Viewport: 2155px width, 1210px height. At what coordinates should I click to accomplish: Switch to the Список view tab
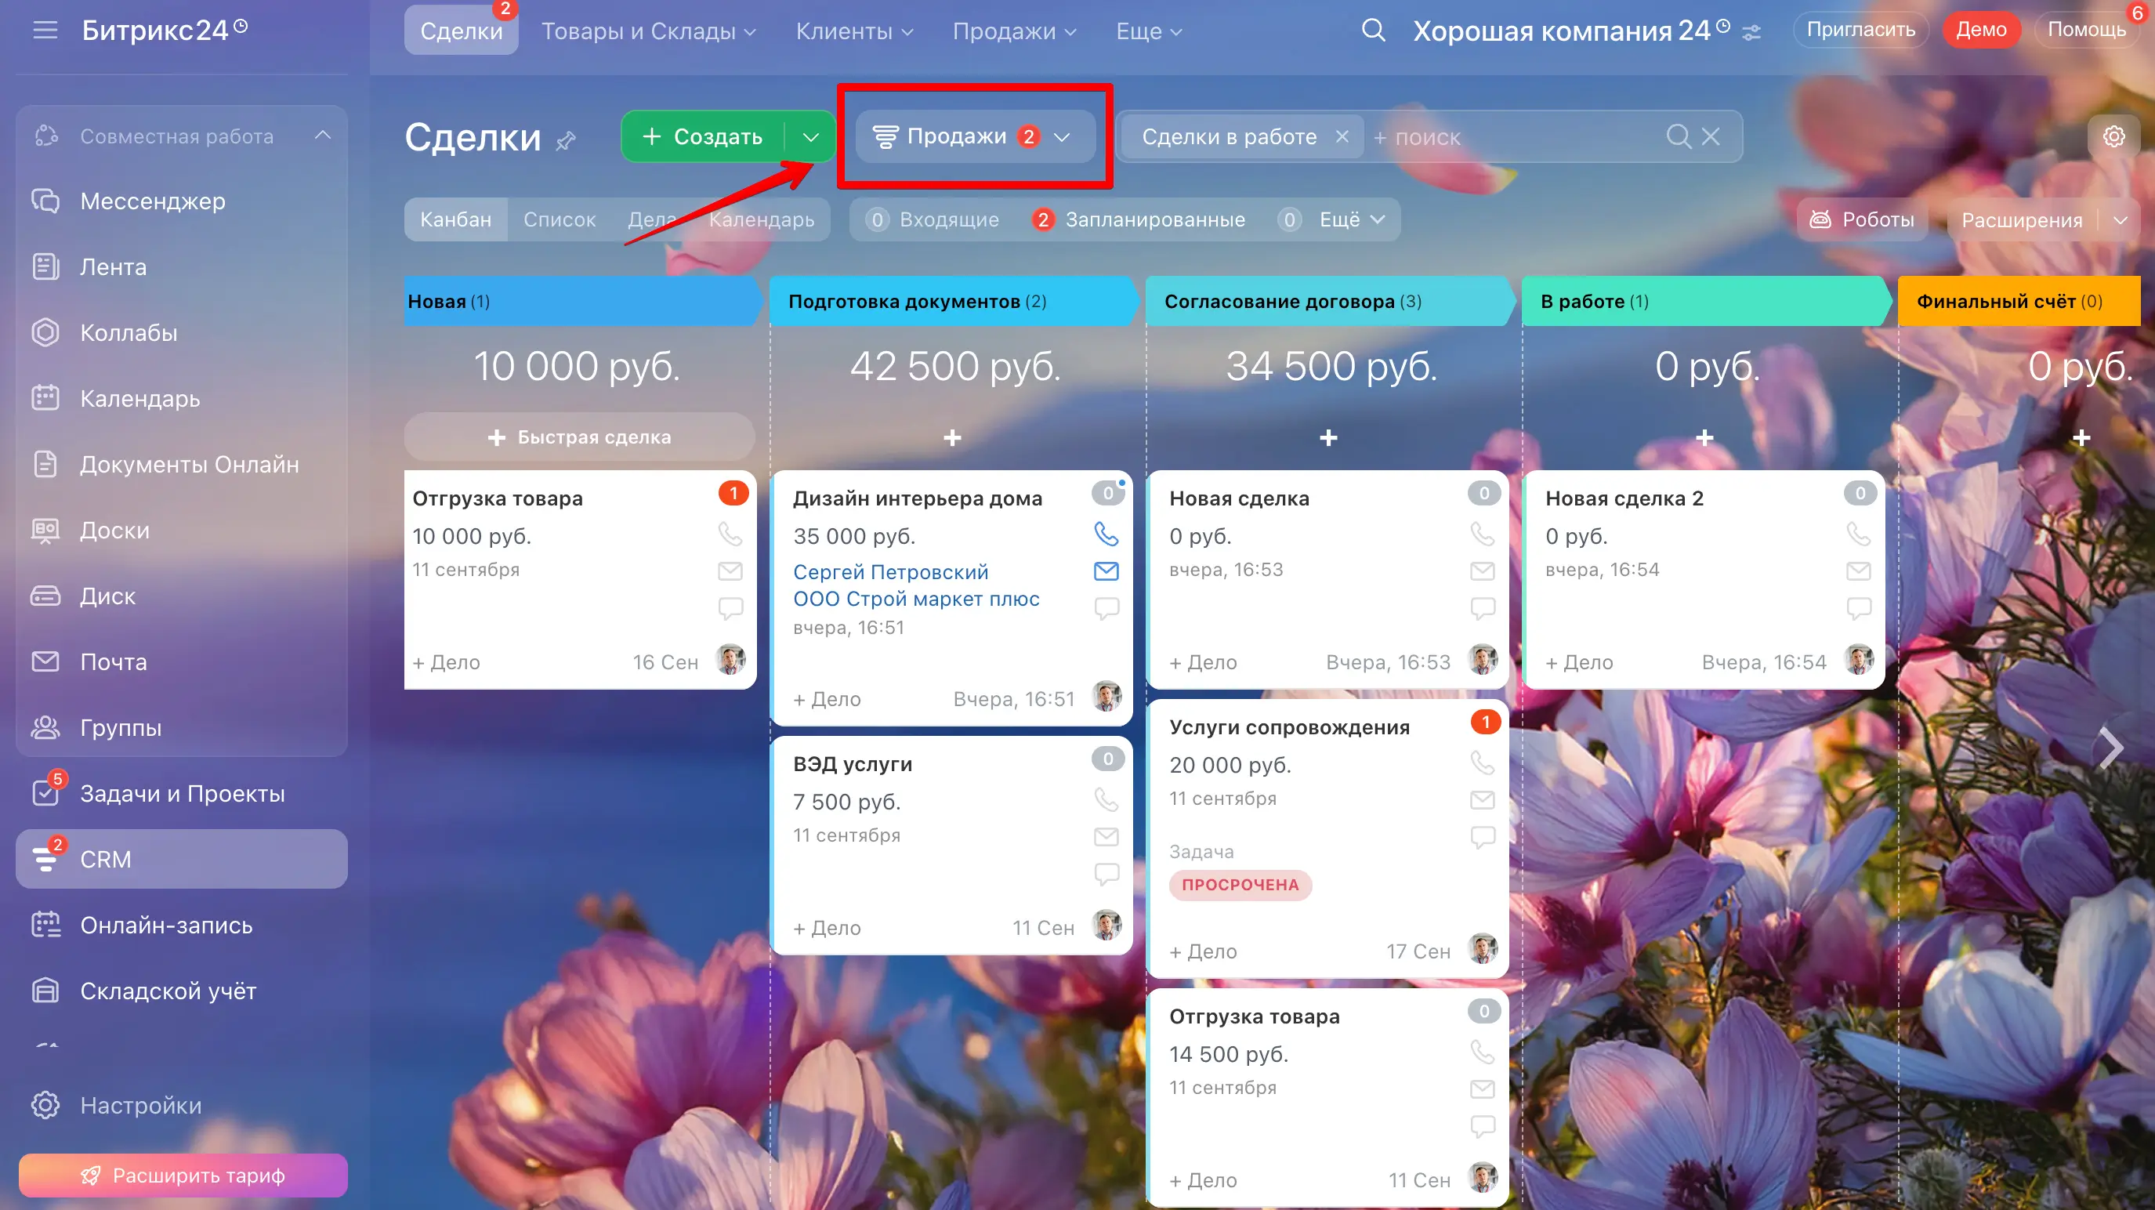(x=559, y=219)
